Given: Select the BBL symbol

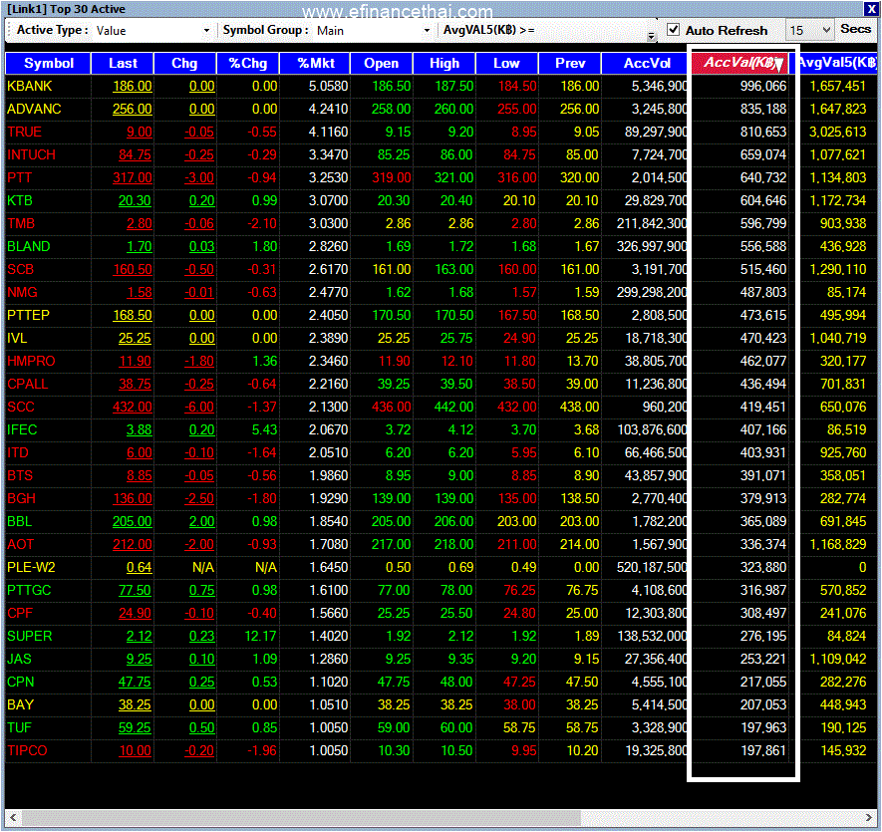Looking at the screenshot, I should pyautogui.click(x=20, y=521).
